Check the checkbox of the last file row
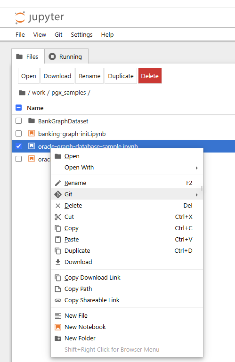Image resolution: width=235 pixels, height=362 pixels. click(x=18, y=159)
